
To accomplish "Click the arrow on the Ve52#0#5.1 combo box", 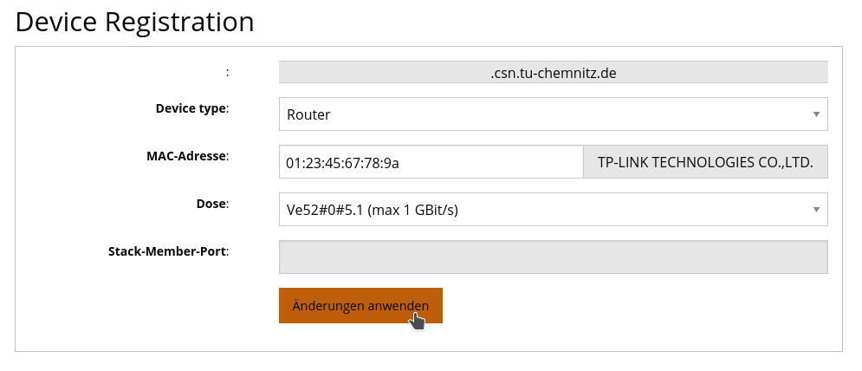I will (x=816, y=209).
